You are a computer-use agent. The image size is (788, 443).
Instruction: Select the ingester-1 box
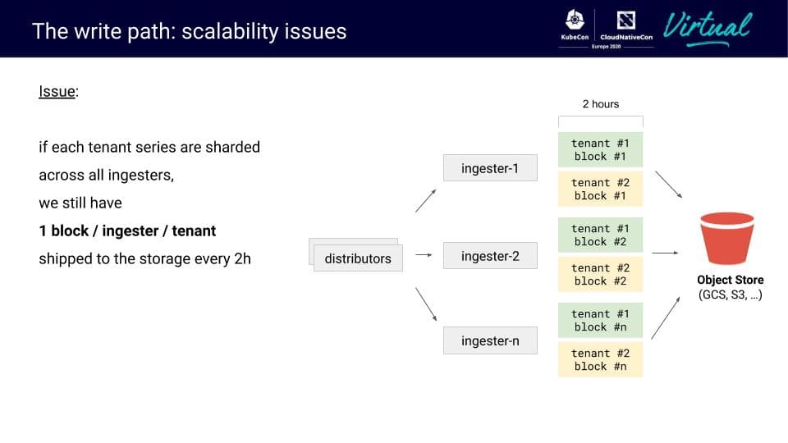pos(490,168)
